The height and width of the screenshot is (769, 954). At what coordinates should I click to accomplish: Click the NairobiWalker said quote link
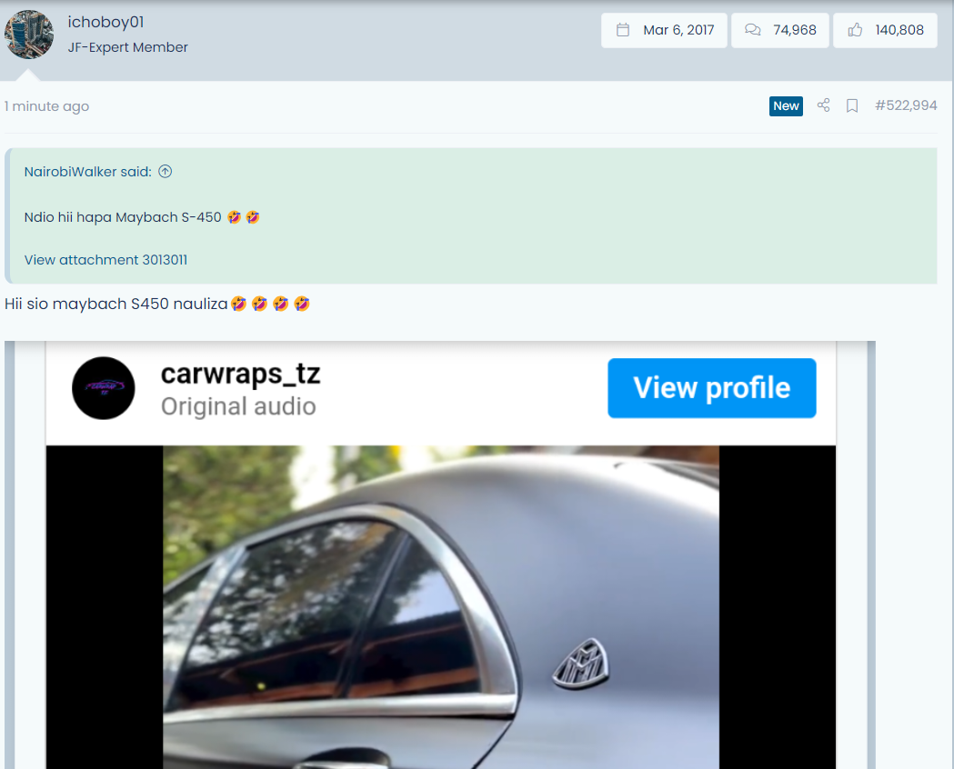87,172
